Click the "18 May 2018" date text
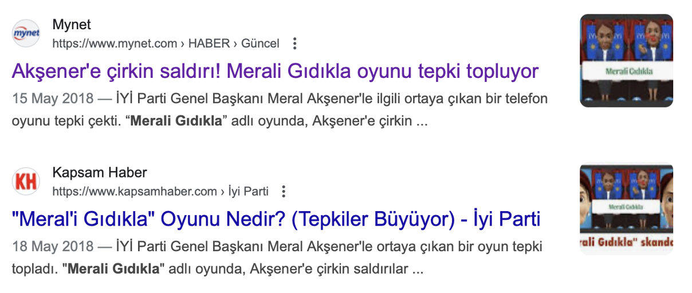 (x=53, y=247)
